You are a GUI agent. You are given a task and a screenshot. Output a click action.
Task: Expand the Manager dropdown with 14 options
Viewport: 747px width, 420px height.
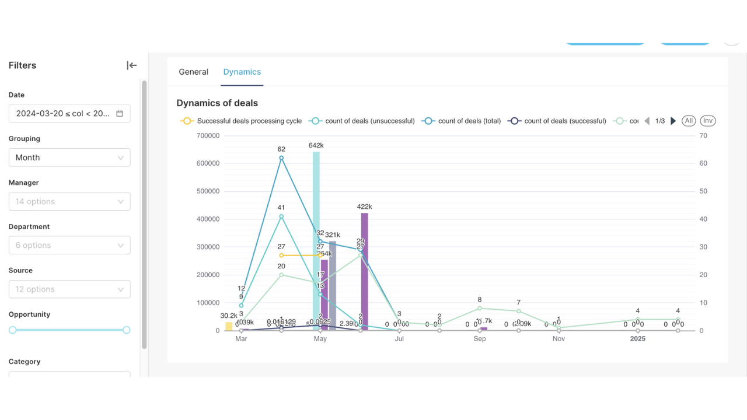coord(69,201)
